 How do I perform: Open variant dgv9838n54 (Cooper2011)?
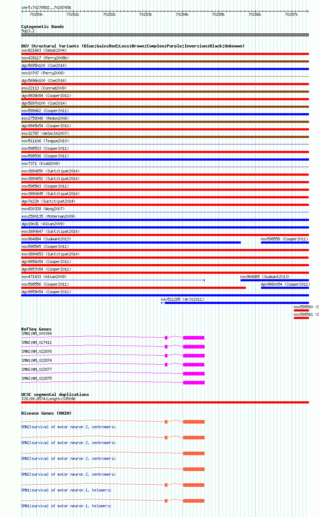(x=46, y=96)
